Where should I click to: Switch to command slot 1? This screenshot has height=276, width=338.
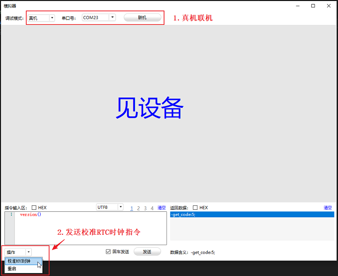pos(132,208)
